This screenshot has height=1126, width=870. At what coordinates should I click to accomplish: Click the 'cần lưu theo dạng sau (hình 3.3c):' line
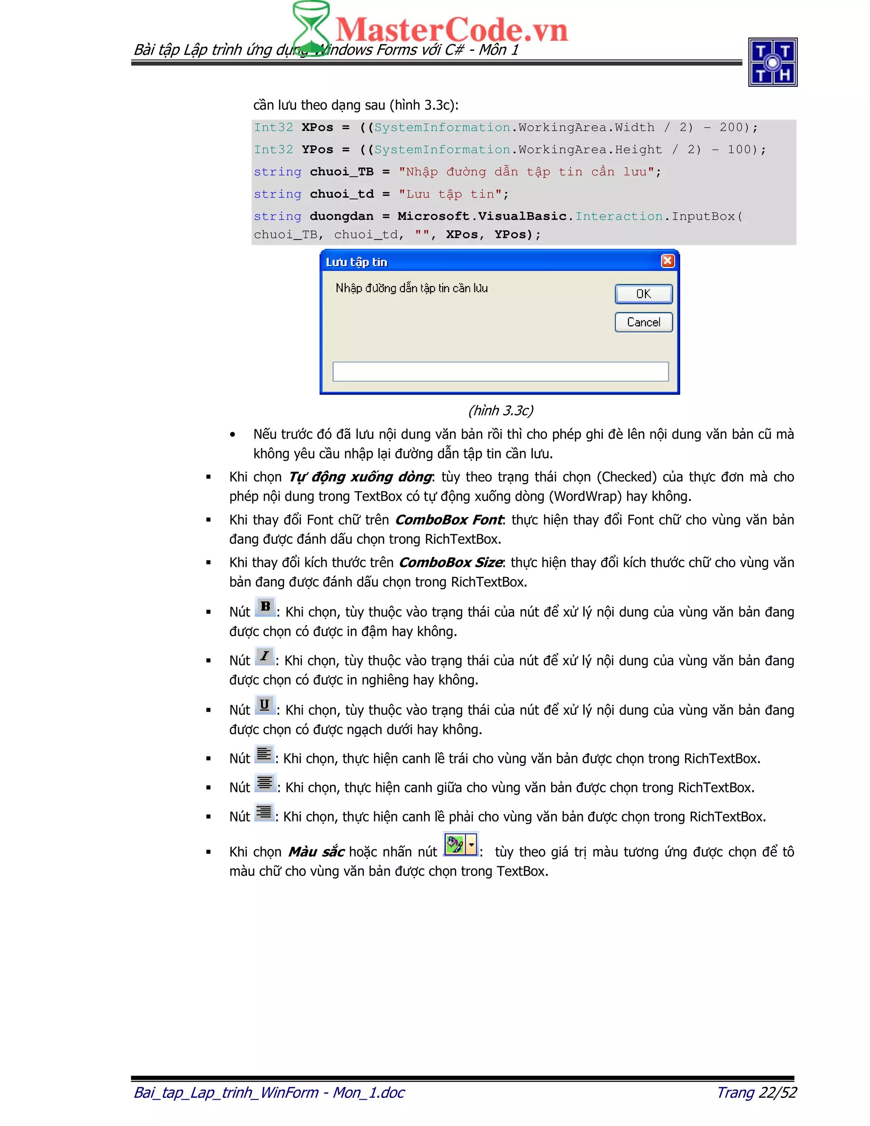[x=356, y=105]
